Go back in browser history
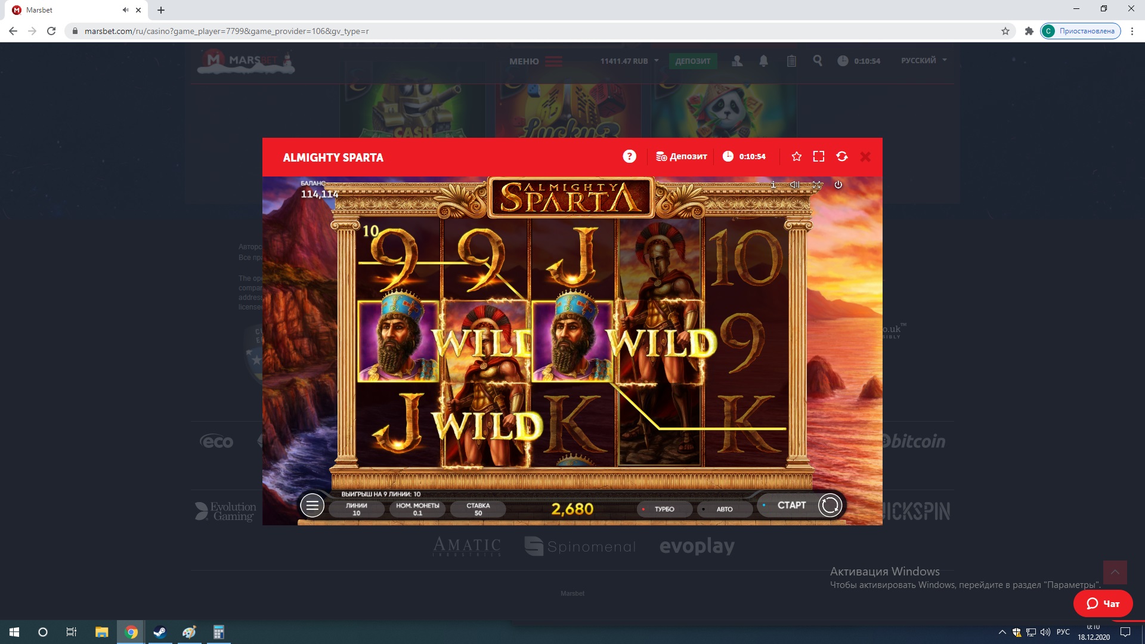Viewport: 1145px width, 644px height. 13,31
